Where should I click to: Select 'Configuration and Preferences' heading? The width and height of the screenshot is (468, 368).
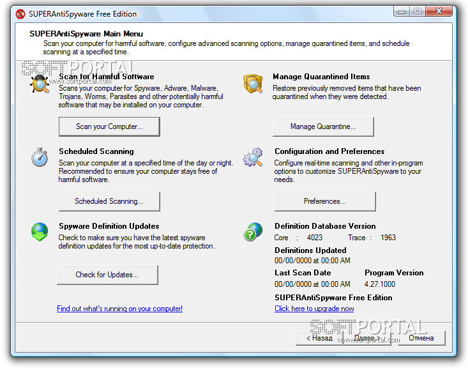(x=329, y=151)
